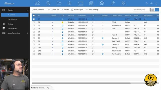
Task: Click upgrade arrow for D15 Apt Door
Action: pos(103,54)
